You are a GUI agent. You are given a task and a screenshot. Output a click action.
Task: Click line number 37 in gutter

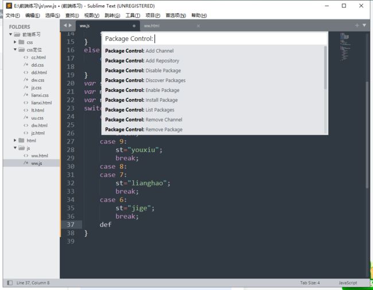tap(71, 225)
